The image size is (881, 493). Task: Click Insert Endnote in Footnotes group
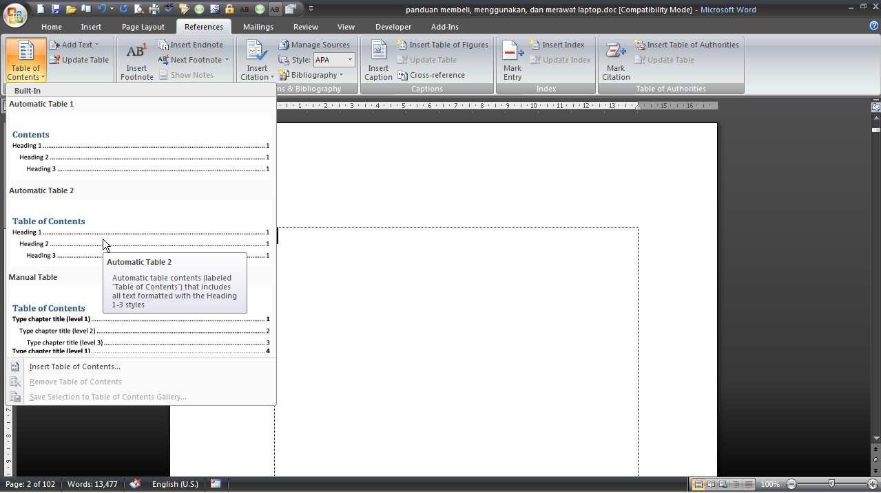tap(191, 45)
